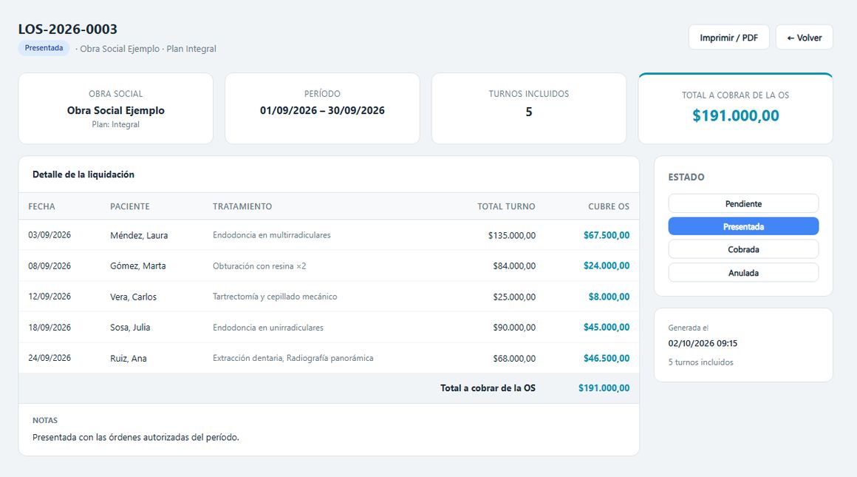Select patient Sosa, Julia
The height and width of the screenshot is (477, 857).
point(130,327)
